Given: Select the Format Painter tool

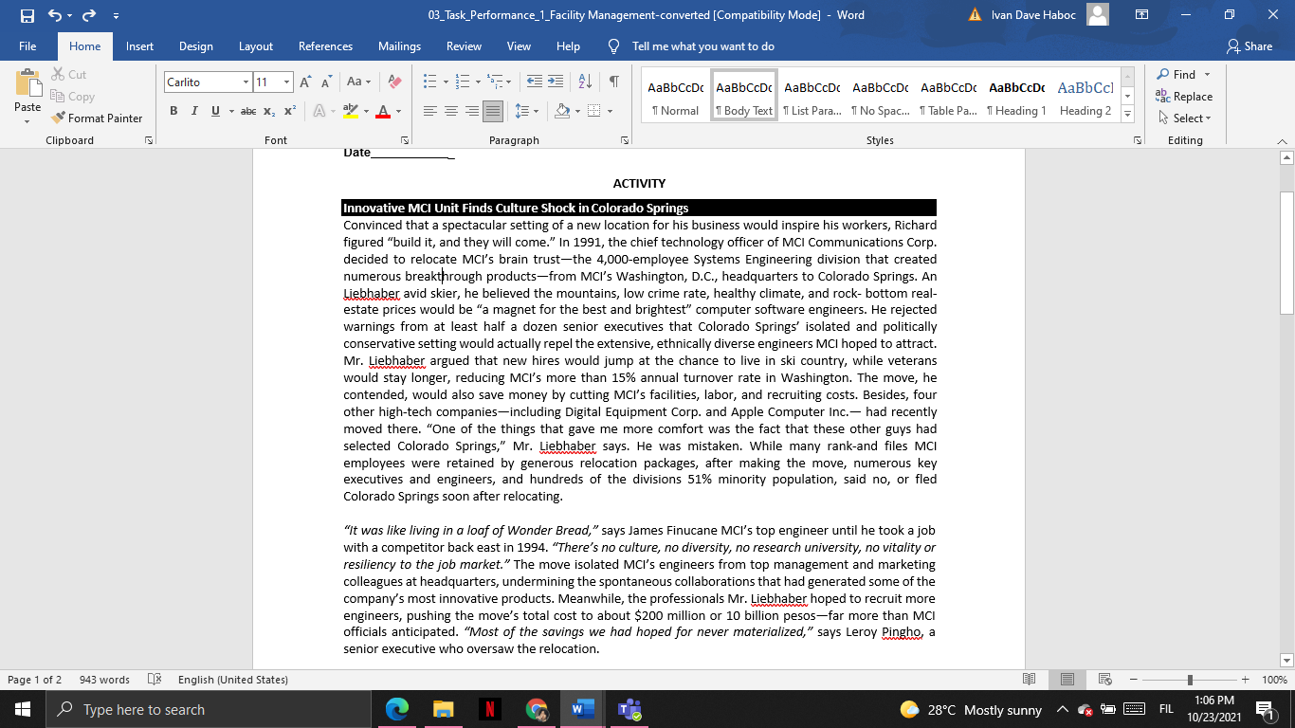Looking at the screenshot, I should (x=96, y=118).
